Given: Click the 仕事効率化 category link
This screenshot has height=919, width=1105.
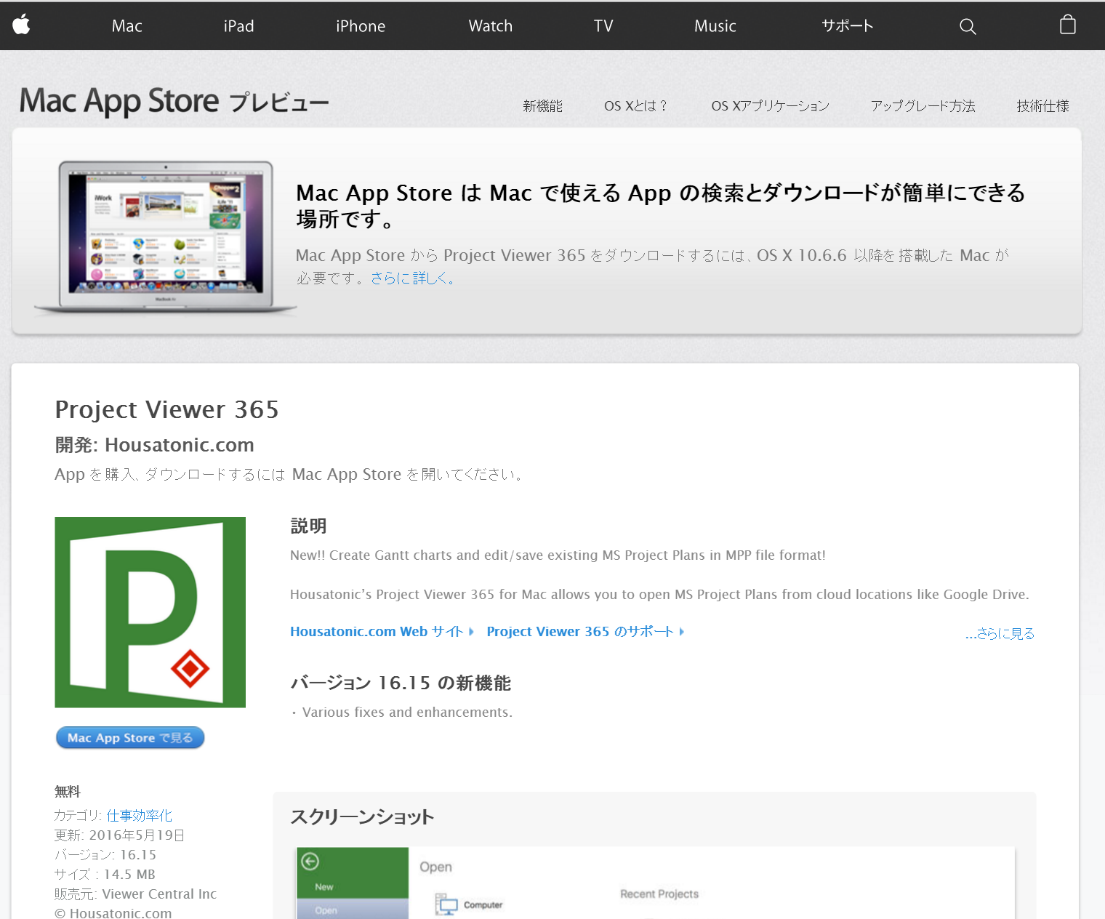Looking at the screenshot, I should click(x=140, y=816).
